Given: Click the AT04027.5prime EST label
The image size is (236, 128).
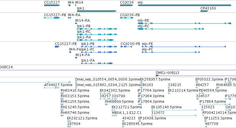Looking at the screenshot, I should (58, 85).
